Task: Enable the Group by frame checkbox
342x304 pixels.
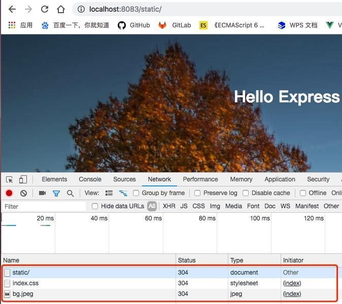Action: click(136, 193)
